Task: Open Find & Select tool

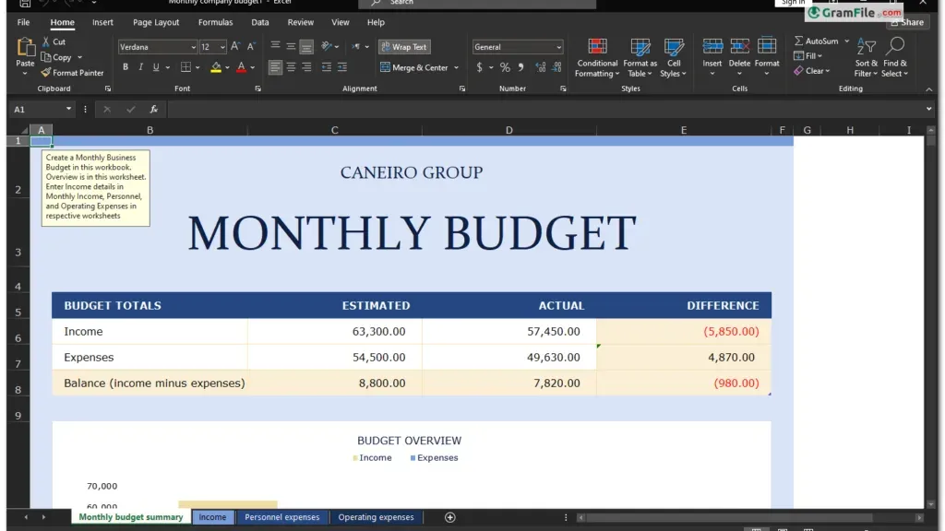Action: pyautogui.click(x=895, y=58)
